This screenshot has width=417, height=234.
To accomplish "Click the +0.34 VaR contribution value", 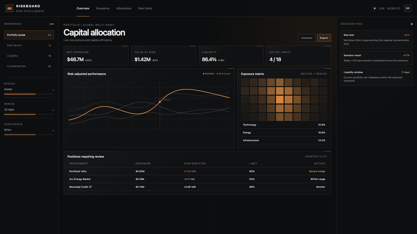I will [190, 171].
